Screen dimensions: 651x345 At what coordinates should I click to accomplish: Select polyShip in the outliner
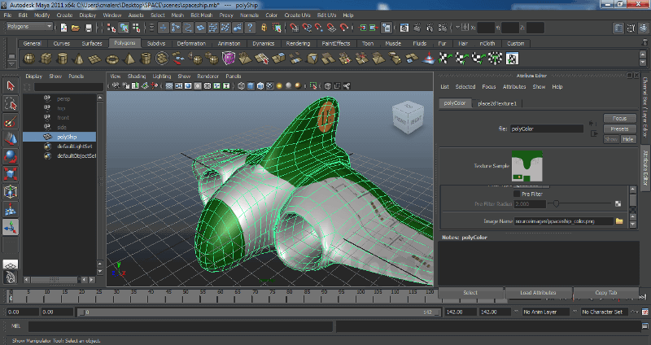point(67,137)
